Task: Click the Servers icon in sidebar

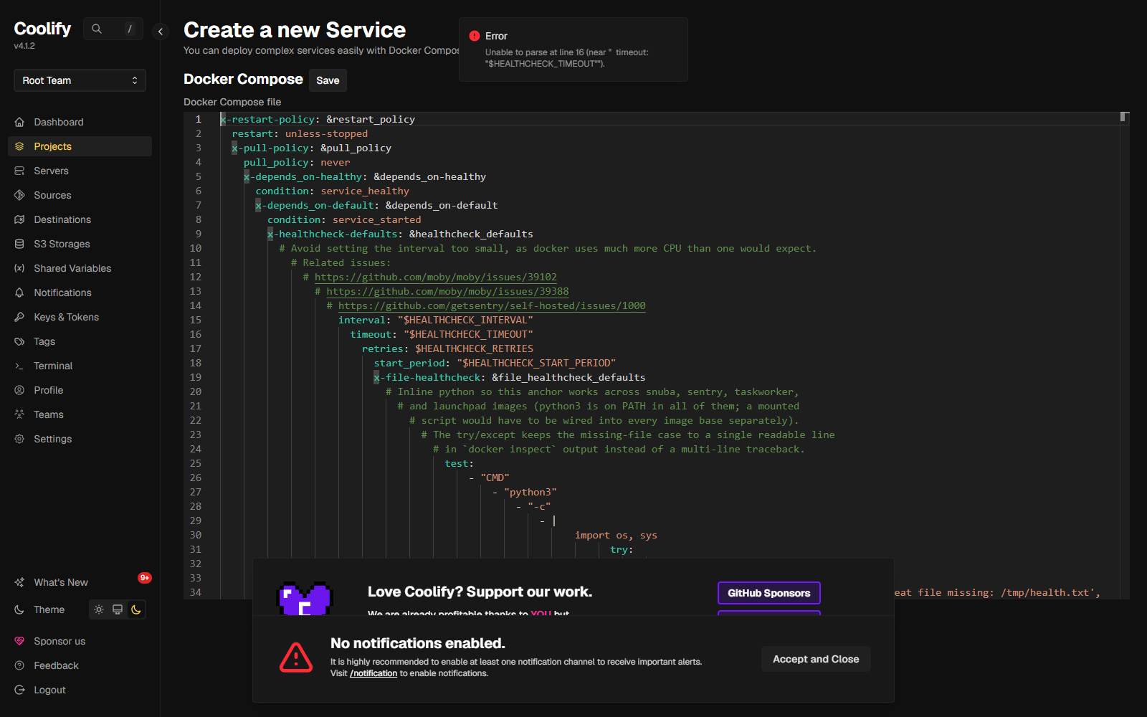Action: [x=19, y=171]
